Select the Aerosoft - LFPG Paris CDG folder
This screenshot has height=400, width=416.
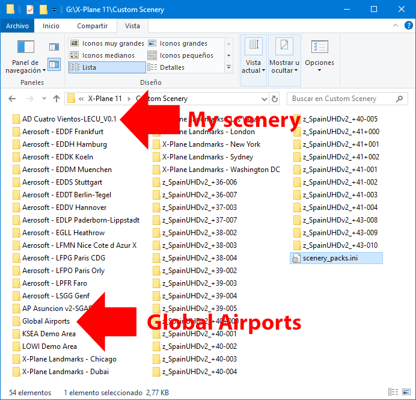59,258
